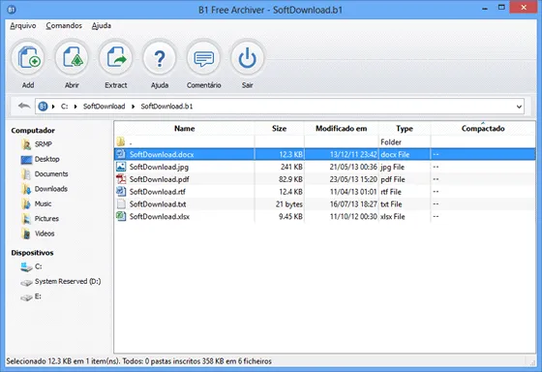
Task: Select the SoftDownload.txt file name
Action: pos(158,204)
